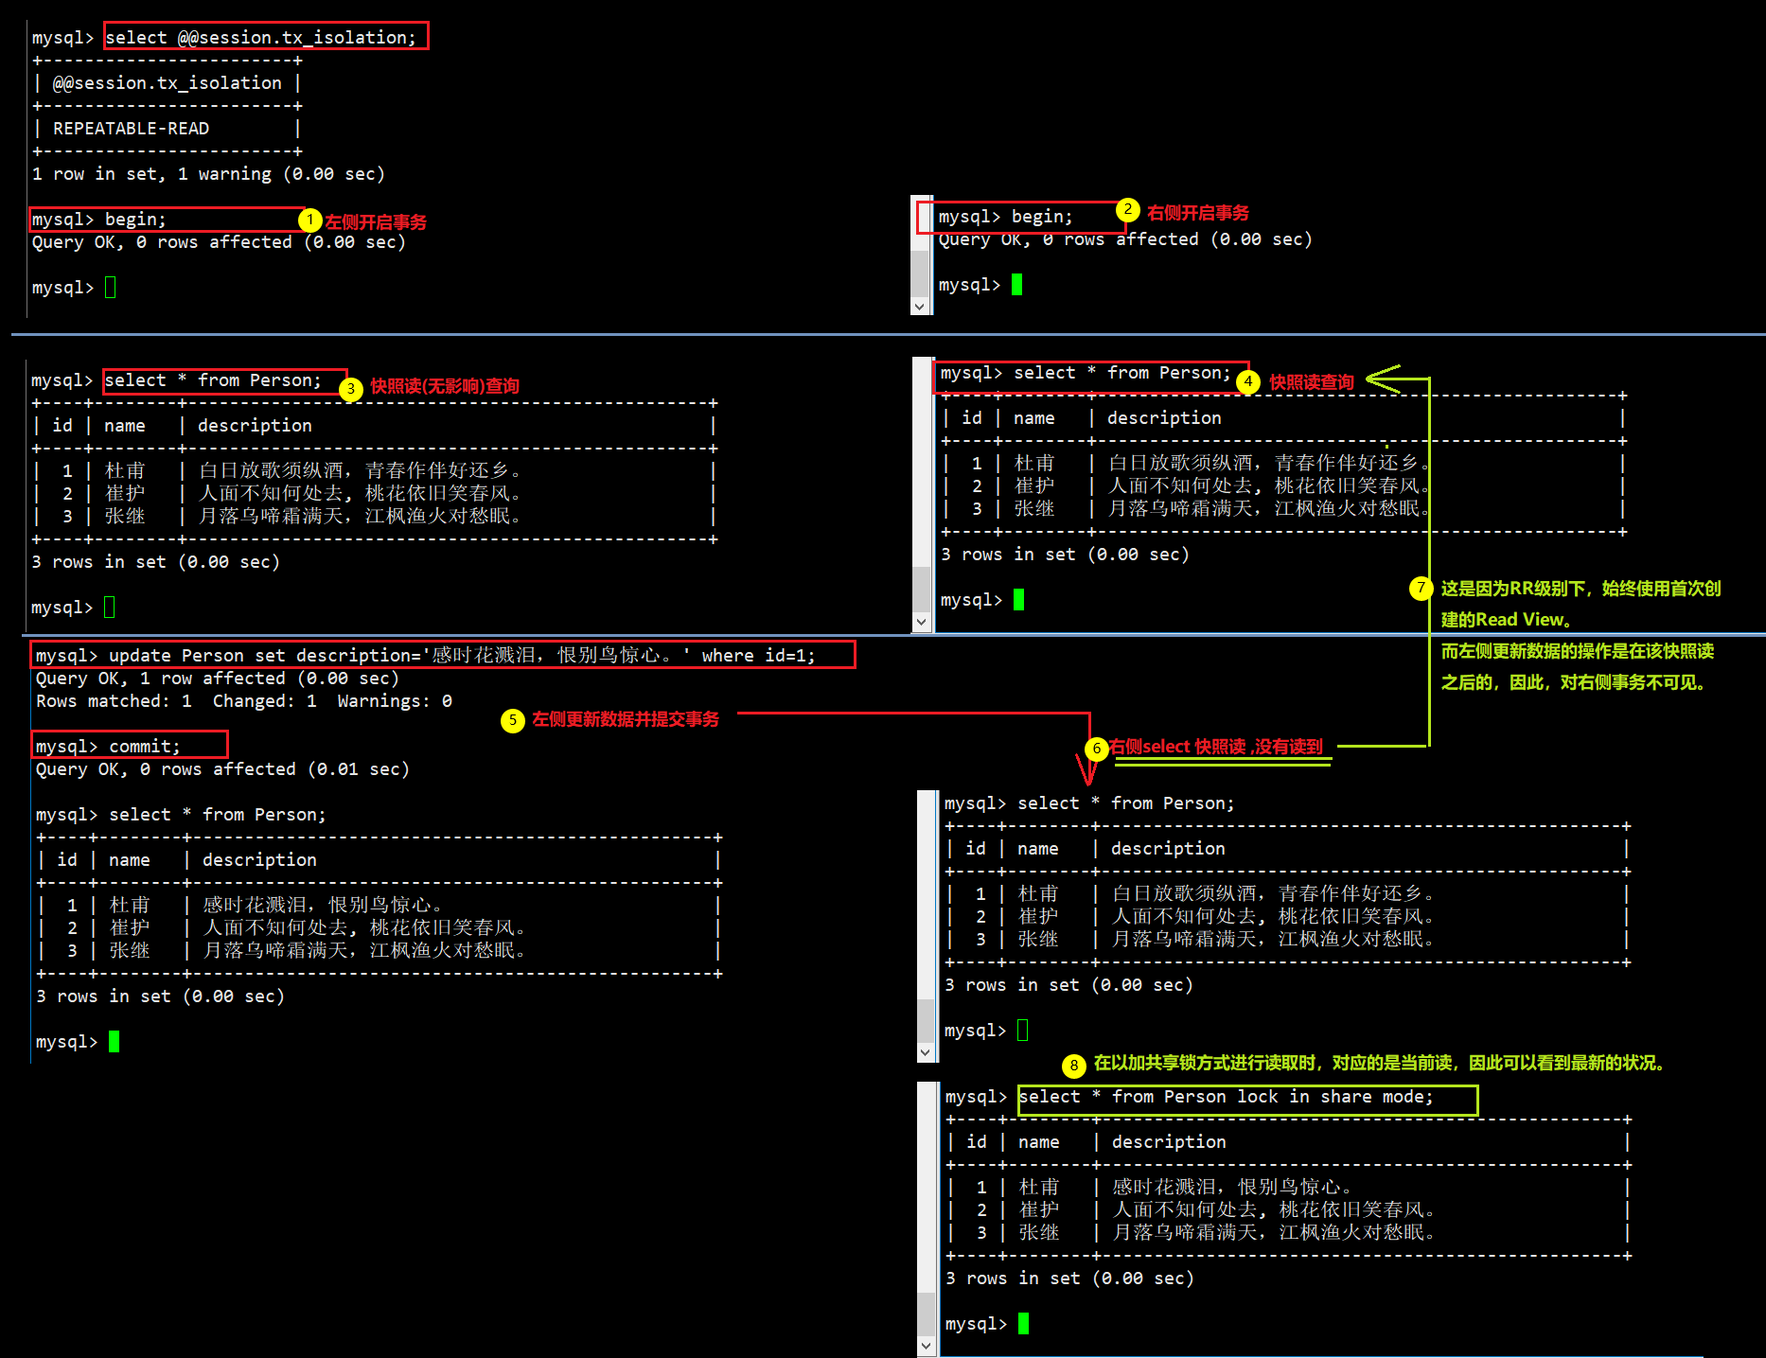
Task: Click '感时花溅泪' row in lock in share mode result
Action: click(x=1287, y=1187)
